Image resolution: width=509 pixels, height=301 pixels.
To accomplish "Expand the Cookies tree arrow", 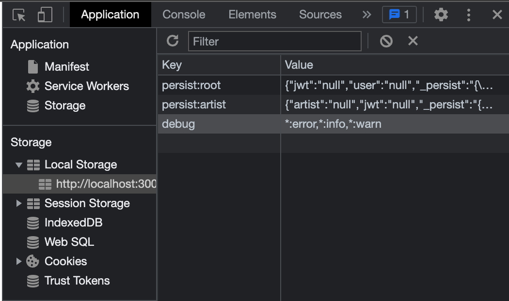I will tap(19, 261).
